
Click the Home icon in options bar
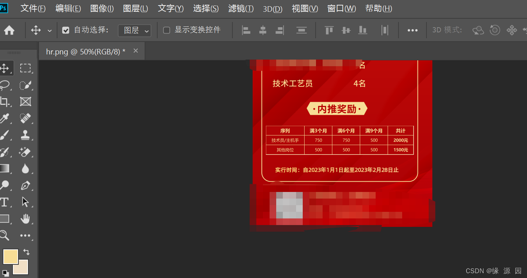(x=9, y=30)
